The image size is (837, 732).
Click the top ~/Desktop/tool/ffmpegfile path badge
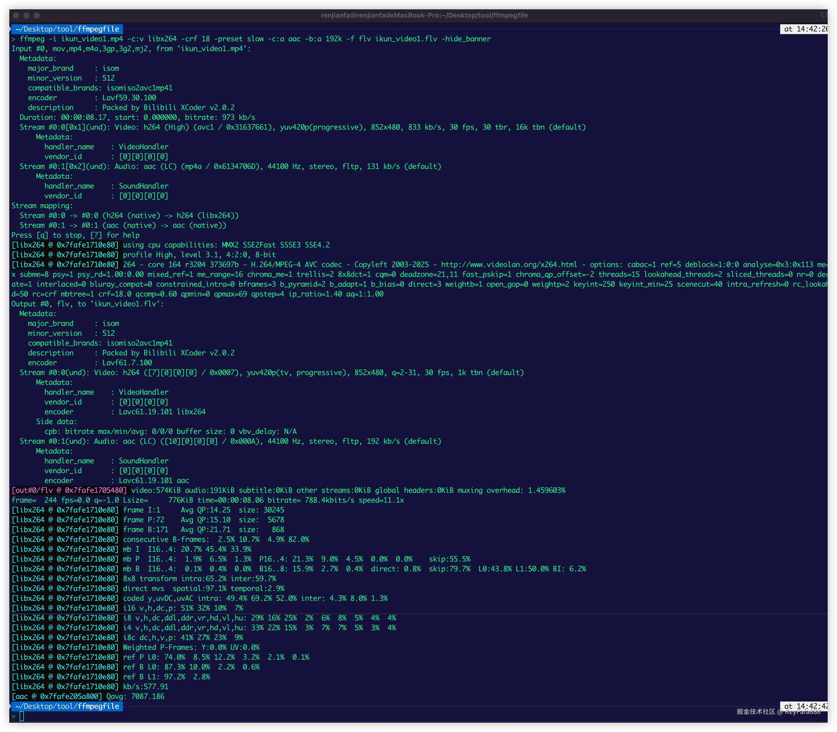67,29
